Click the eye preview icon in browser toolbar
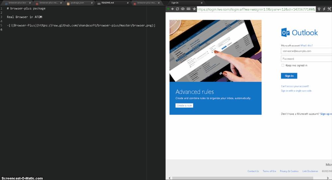The height and width of the screenshot is (180, 332). (183, 9)
